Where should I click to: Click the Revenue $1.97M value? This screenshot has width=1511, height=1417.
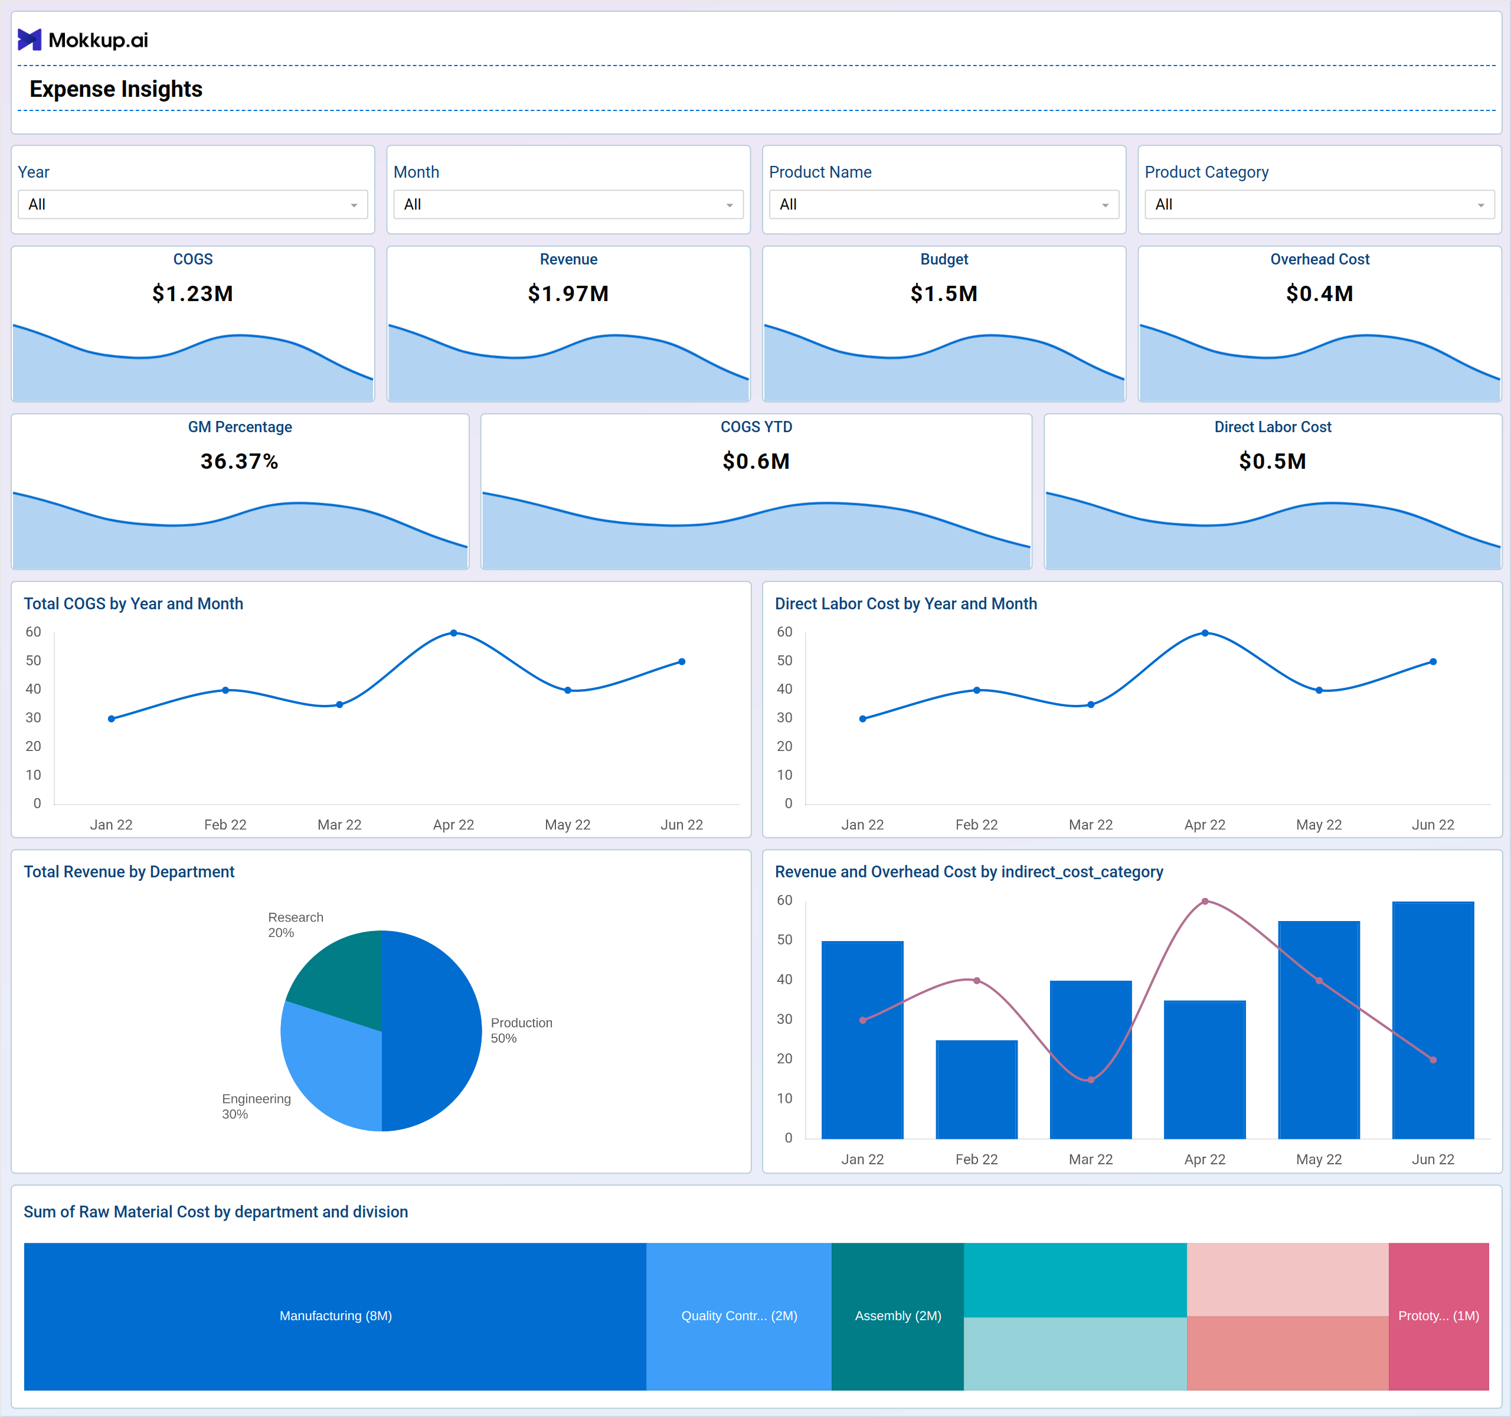(x=568, y=293)
